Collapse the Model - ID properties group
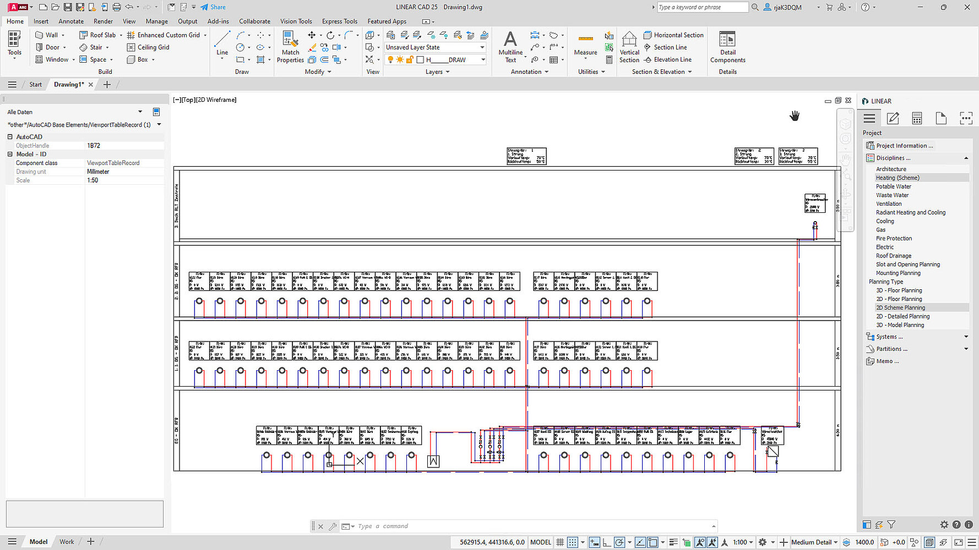This screenshot has height=550, width=979. click(10, 154)
